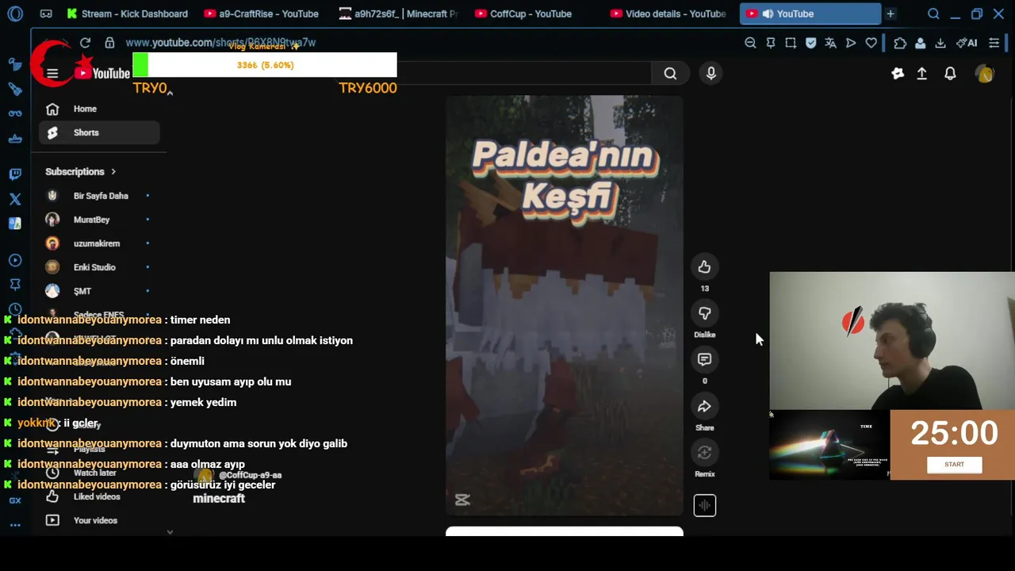The height and width of the screenshot is (571, 1015).
Task: Like the Short with thumbs up
Action: (704, 267)
